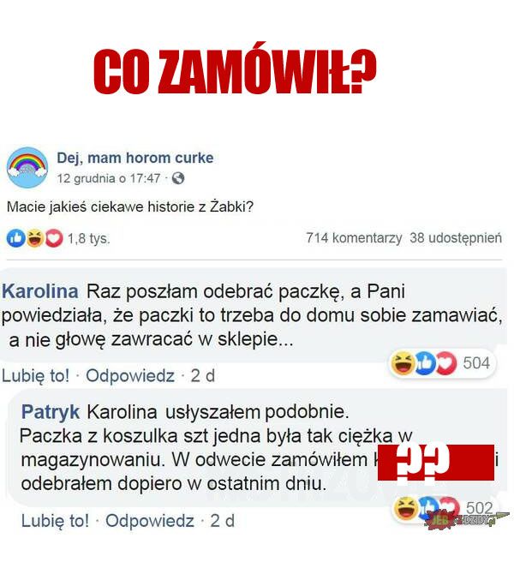514x562 pixels.
Task: Click Odpowiedz under Karolina's comment
Action: coord(130,375)
